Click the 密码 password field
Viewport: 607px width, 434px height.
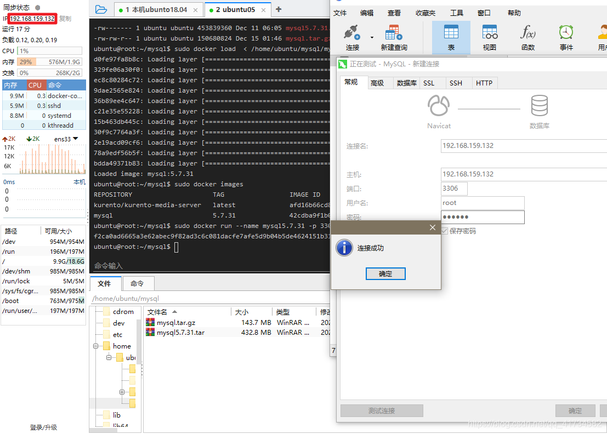[483, 217]
